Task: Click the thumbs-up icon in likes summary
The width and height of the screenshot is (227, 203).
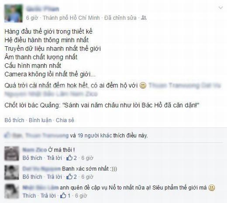Action: (x=7, y=135)
